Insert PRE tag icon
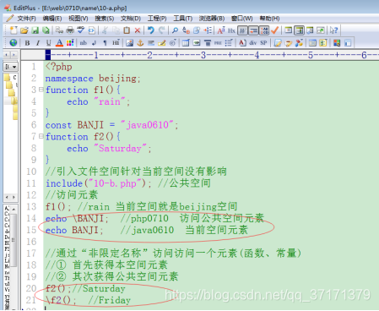This screenshot has width=379, height=311. [218, 43]
